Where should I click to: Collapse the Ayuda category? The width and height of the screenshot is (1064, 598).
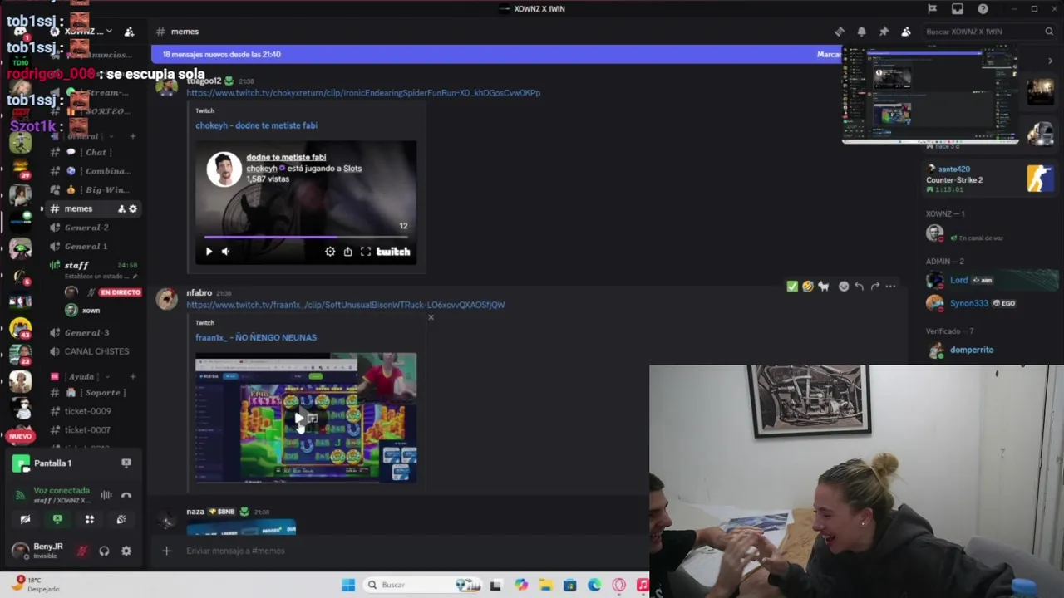point(81,376)
